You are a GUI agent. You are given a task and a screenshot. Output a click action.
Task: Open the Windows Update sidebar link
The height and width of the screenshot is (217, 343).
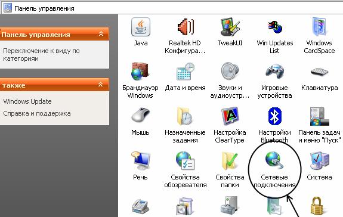(x=27, y=101)
